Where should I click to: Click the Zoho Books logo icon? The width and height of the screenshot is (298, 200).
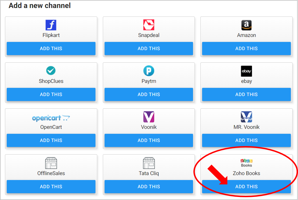[246, 163]
